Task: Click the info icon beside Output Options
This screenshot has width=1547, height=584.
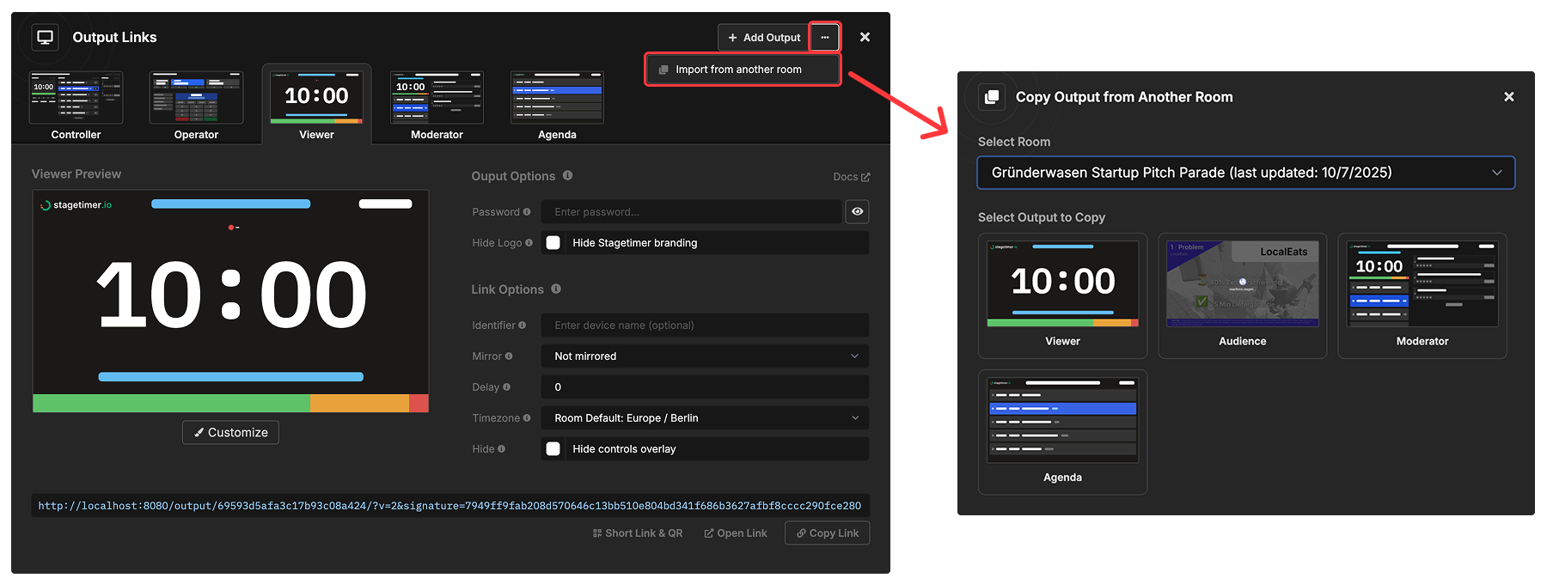Action: pyautogui.click(x=567, y=175)
